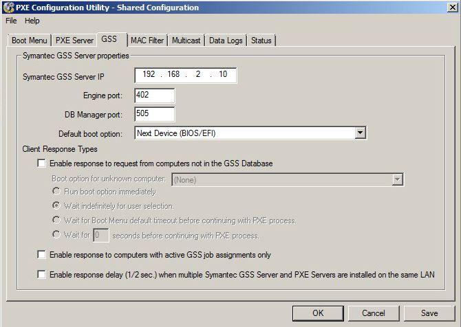This screenshot has height=327, width=461.
Task: Click the Default boot option label
Action: tap(91, 134)
